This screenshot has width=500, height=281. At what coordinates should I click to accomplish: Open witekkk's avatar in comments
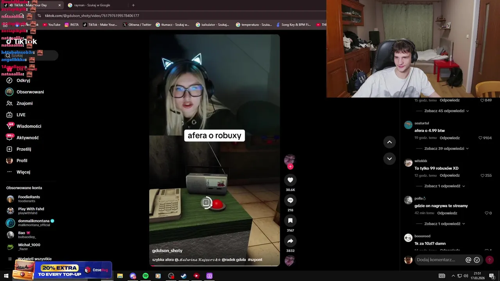pos(408,163)
